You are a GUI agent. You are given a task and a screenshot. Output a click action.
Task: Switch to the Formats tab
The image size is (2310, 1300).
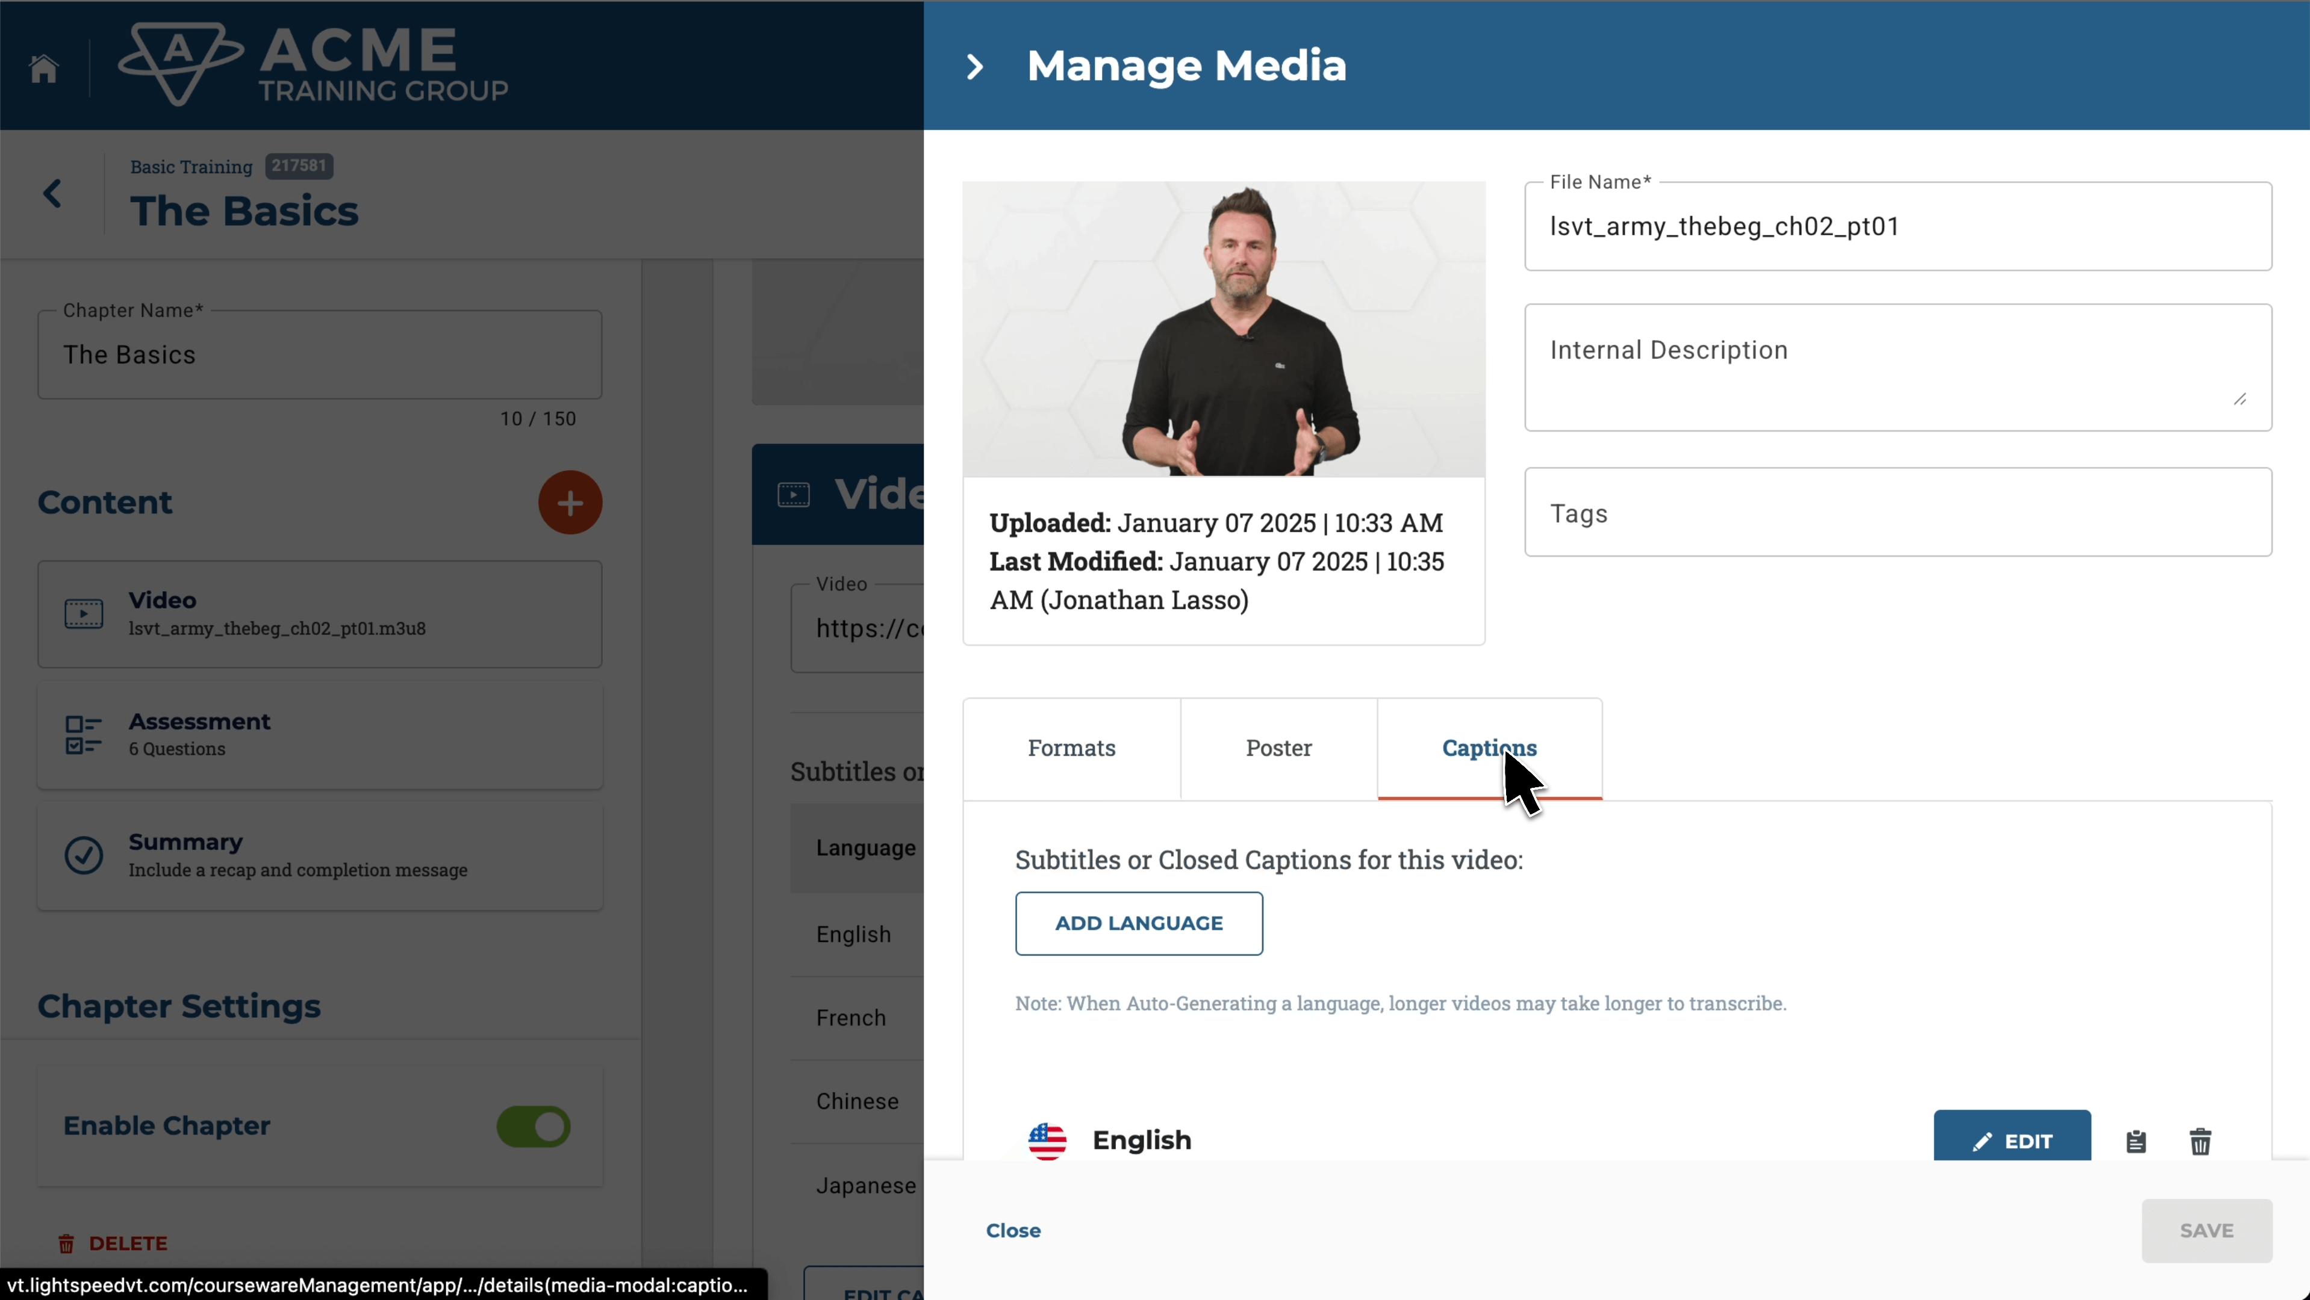point(1072,748)
